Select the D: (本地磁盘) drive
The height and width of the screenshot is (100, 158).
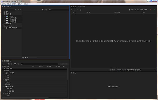click(12, 18)
